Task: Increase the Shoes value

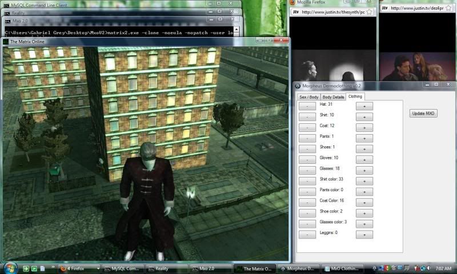Action: [364, 149]
